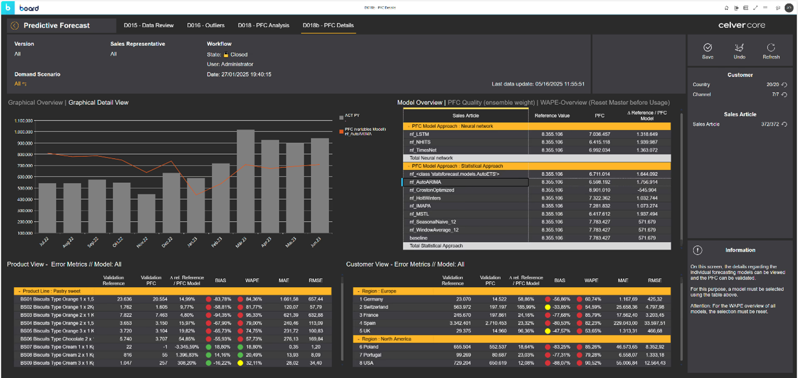Click the back arrow beside Predictive Forecast

pyautogui.click(x=14, y=25)
